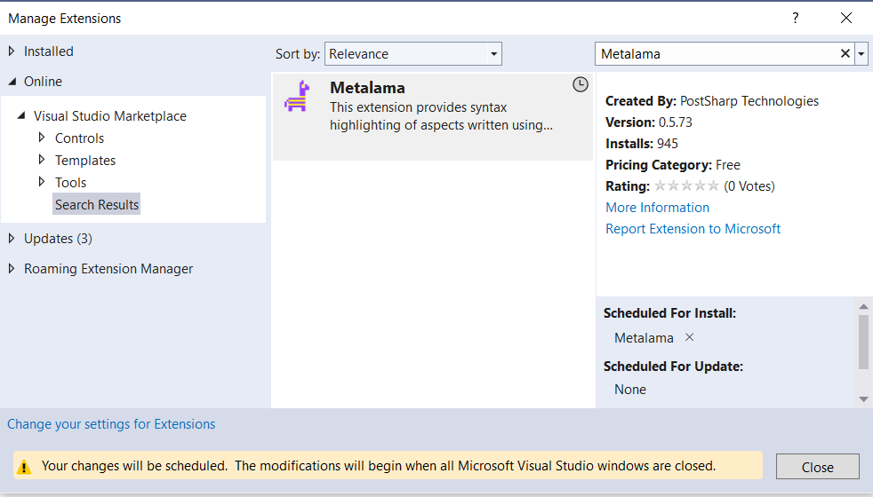Select Search Results in the tree
The width and height of the screenshot is (873, 497).
click(x=97, y=205)
